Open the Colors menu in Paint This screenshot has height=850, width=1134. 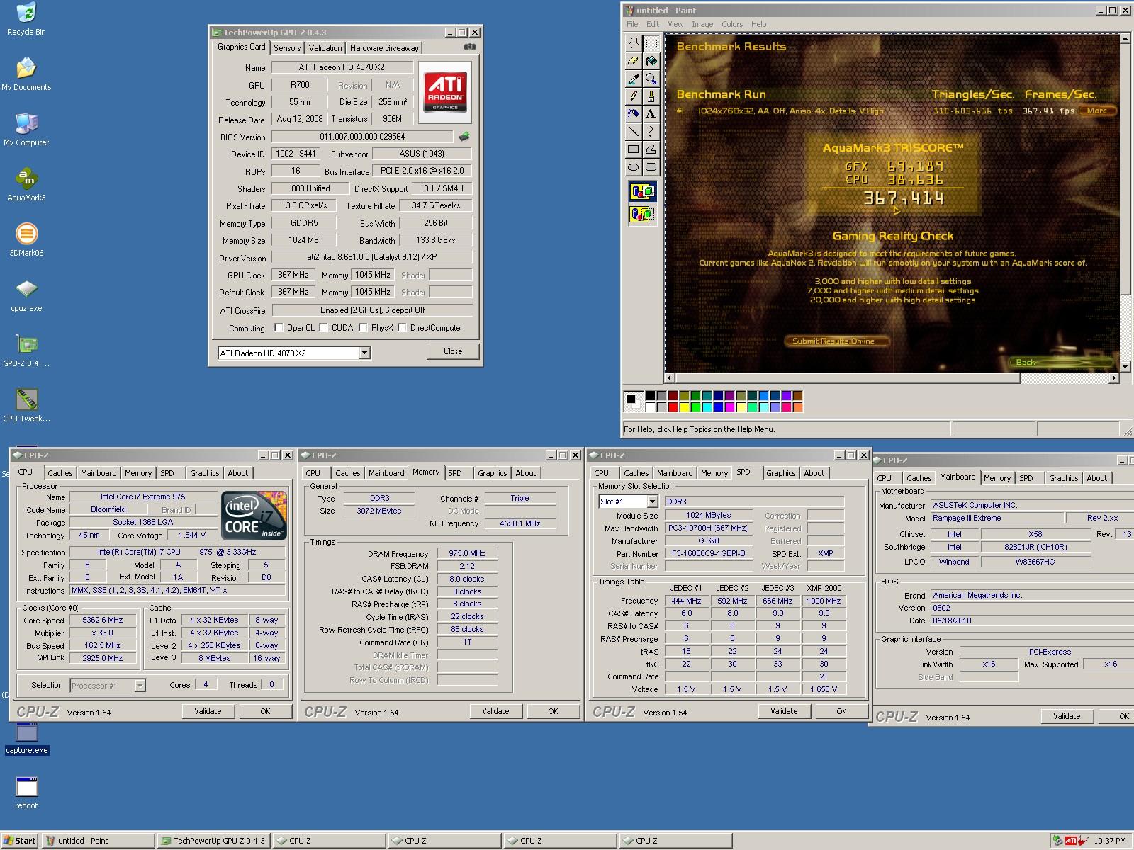[732, 24]
